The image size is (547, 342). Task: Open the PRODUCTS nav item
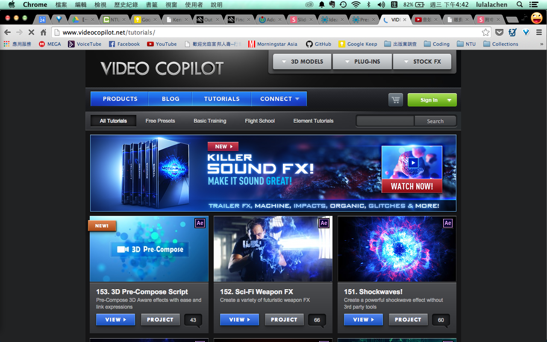click(x=120, y=99)
